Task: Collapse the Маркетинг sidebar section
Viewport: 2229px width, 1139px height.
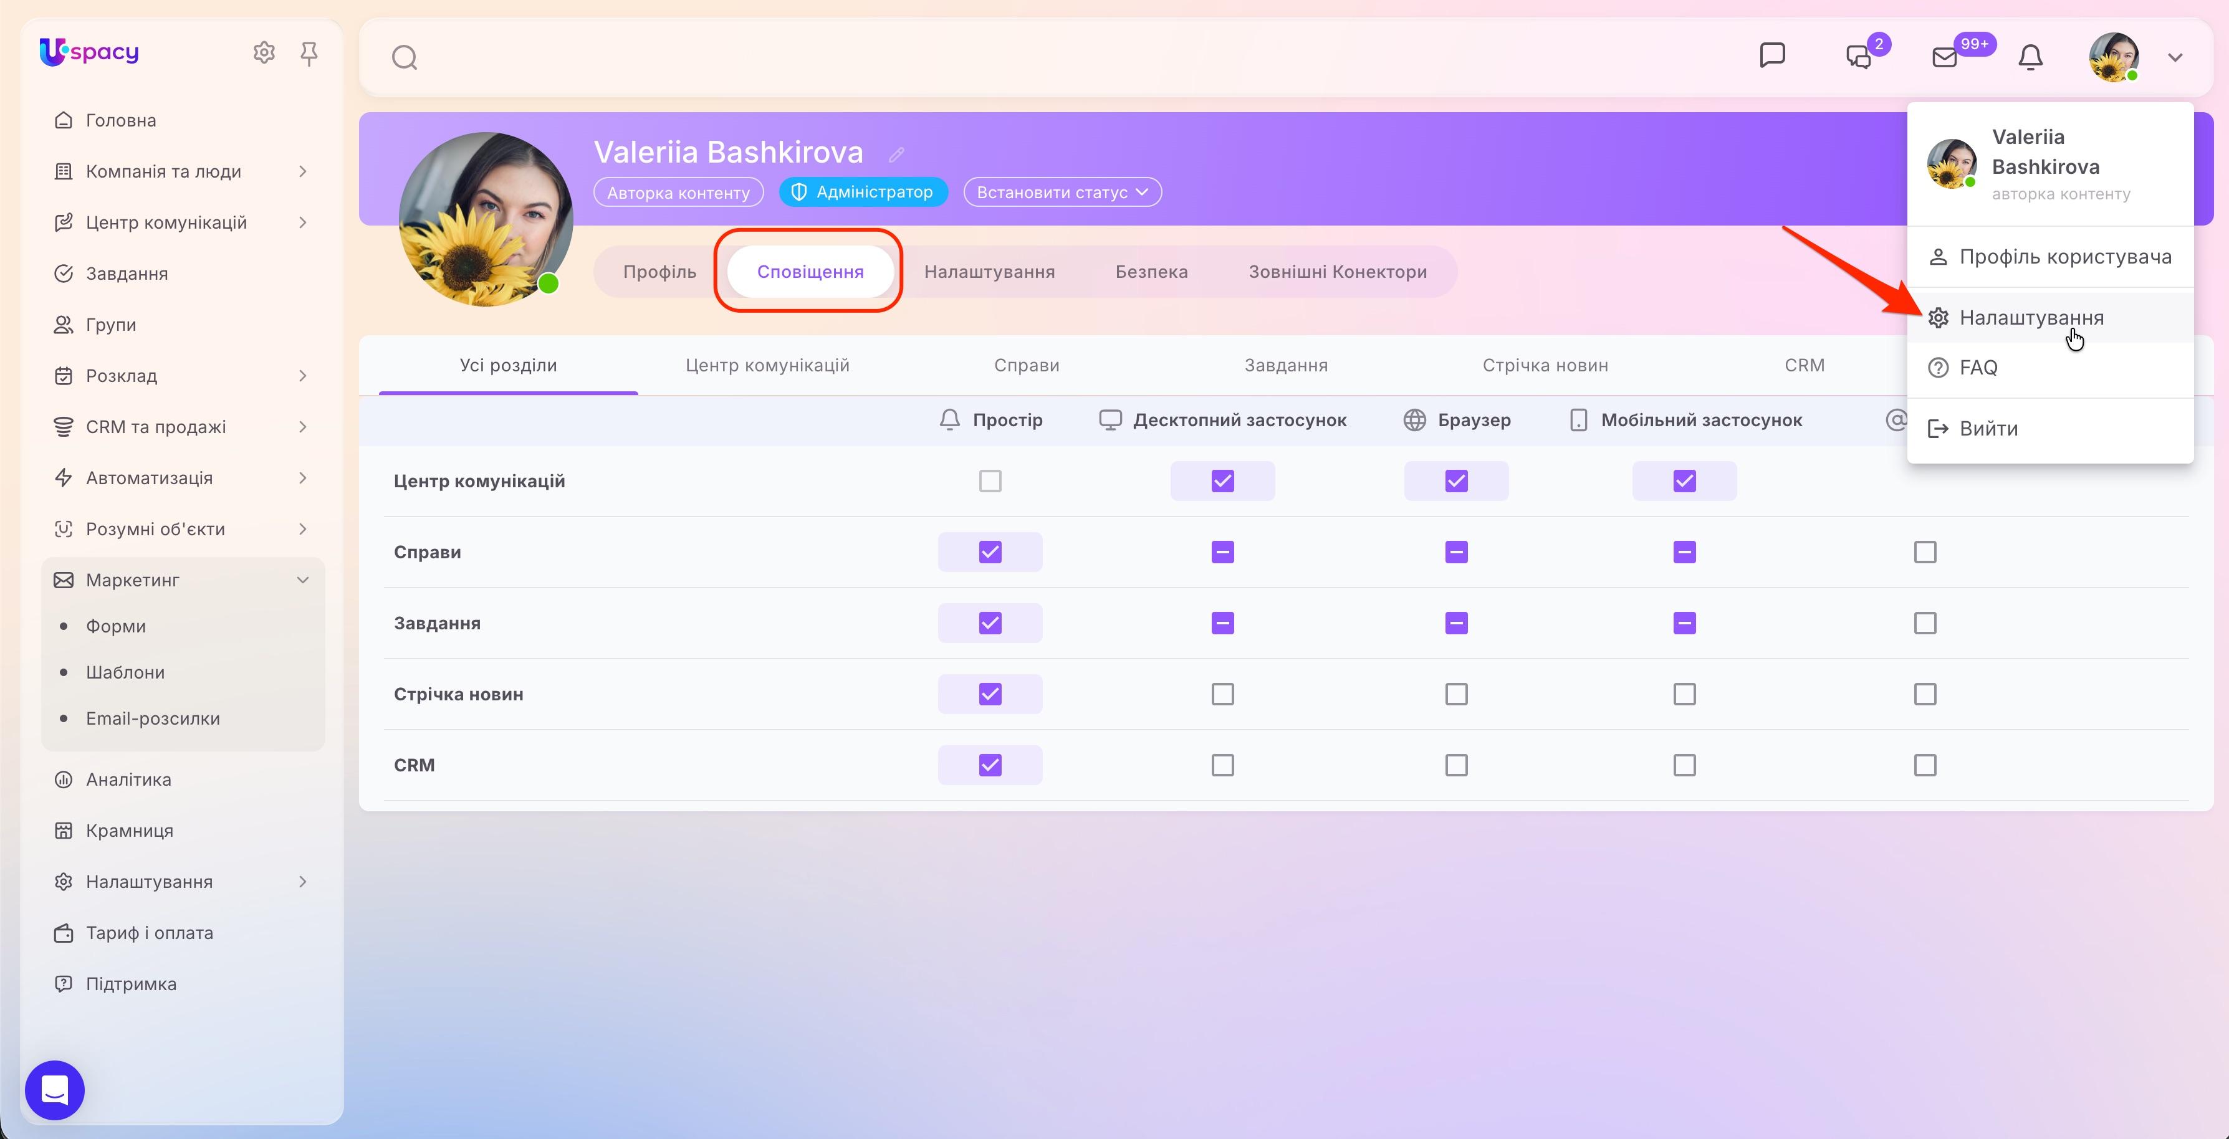Action: pos(302,579)
